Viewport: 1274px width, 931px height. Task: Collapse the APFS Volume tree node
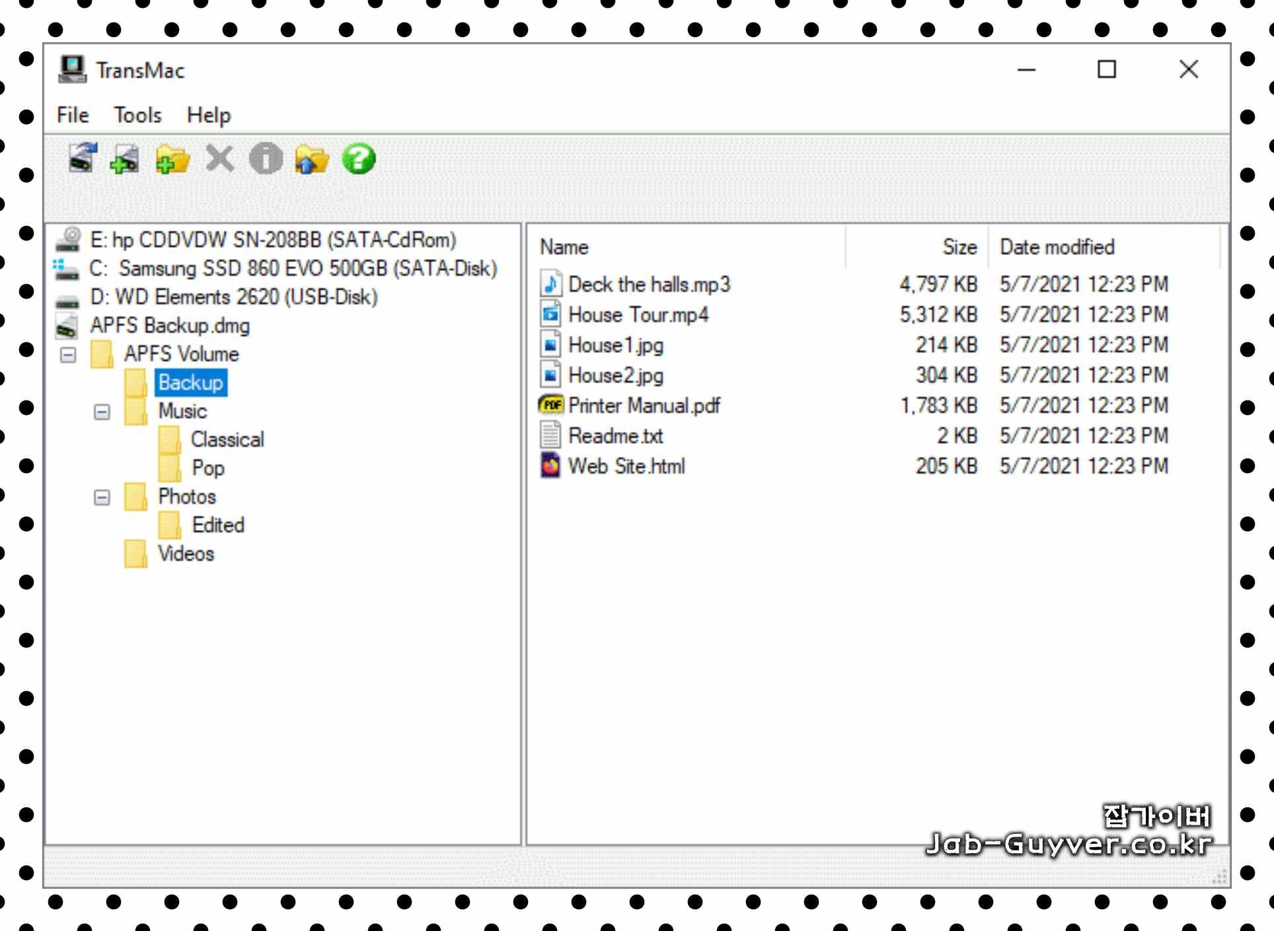68,355
